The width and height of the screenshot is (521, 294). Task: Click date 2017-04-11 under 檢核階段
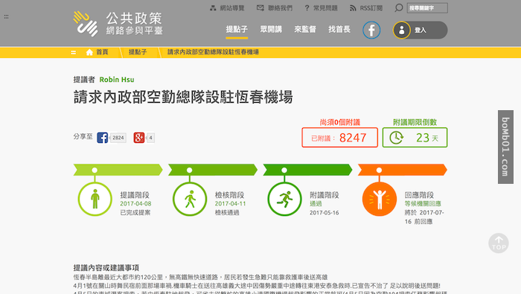(230, 204)
